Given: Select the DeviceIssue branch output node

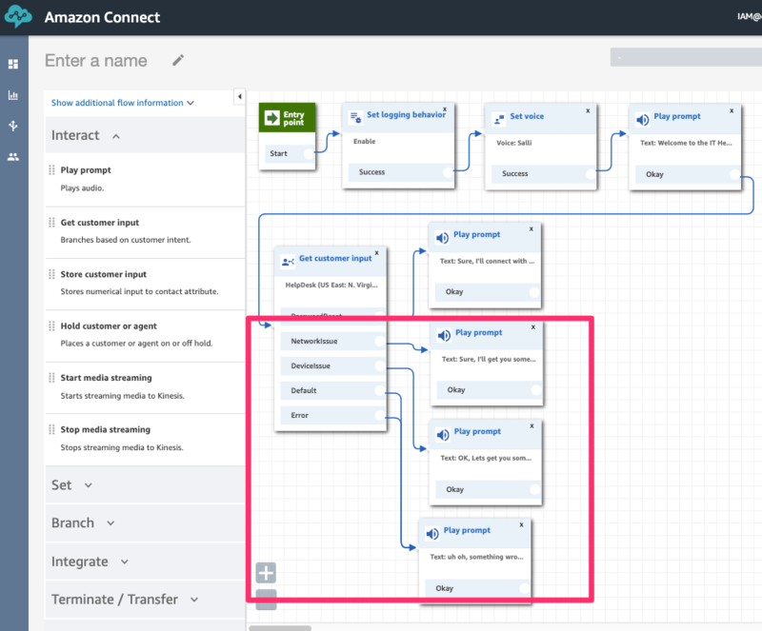Looking at the screenshot, I should click(x=380, y=365).
